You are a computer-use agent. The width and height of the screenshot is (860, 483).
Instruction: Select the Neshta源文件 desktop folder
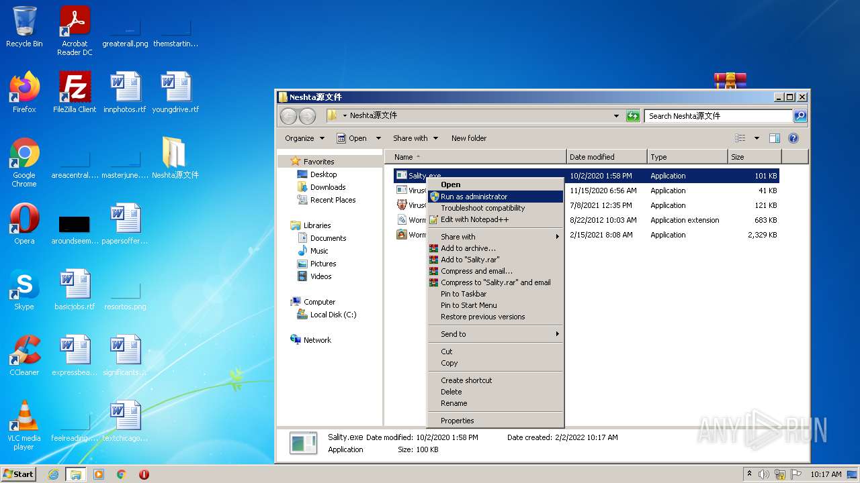click(175, 158)
